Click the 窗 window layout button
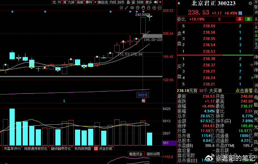The height and width of the screenshot is (164, 258). [x=133, y=2]
